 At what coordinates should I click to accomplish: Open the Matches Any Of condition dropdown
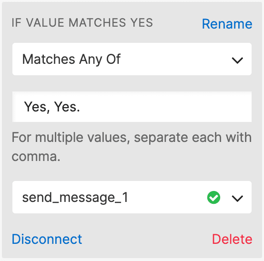pos(132,59)
